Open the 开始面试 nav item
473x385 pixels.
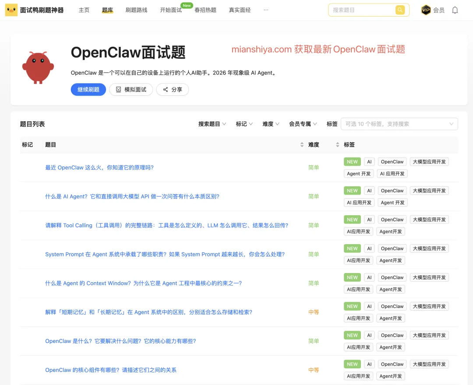click(x=171, y=10)
